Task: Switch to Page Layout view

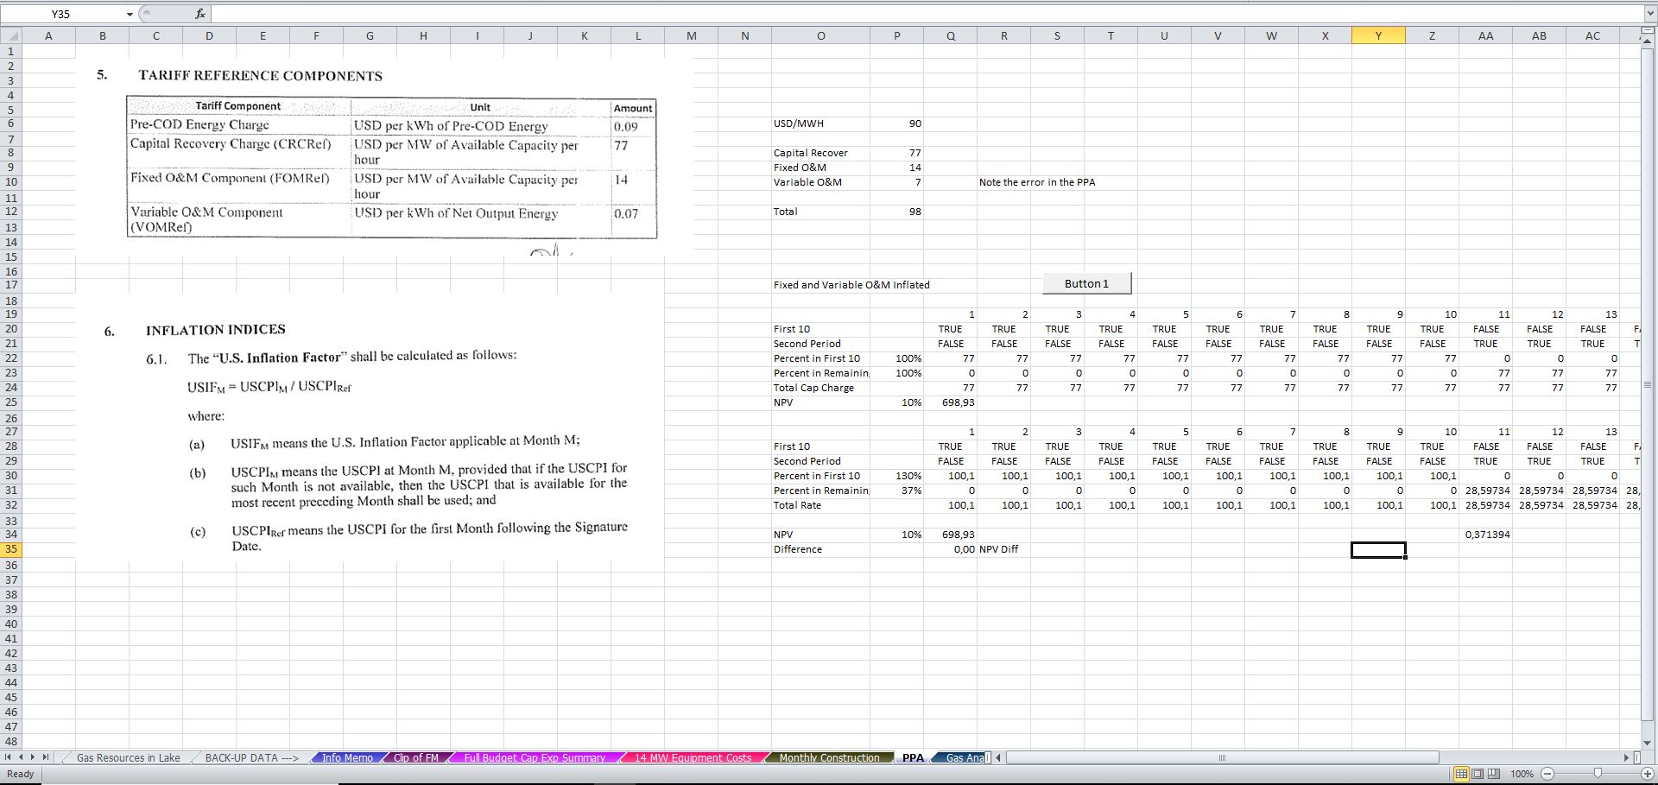Action: tap(1477, 774)
